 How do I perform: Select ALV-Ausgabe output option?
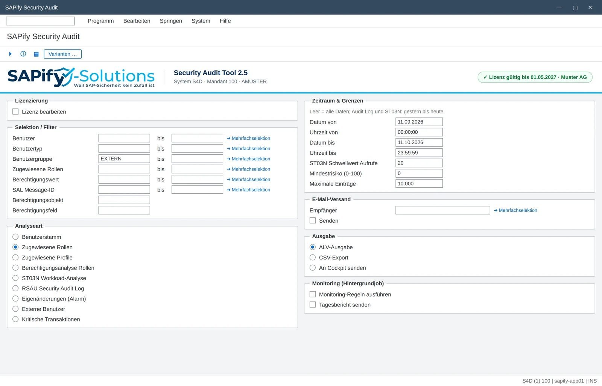click(313, 247)
